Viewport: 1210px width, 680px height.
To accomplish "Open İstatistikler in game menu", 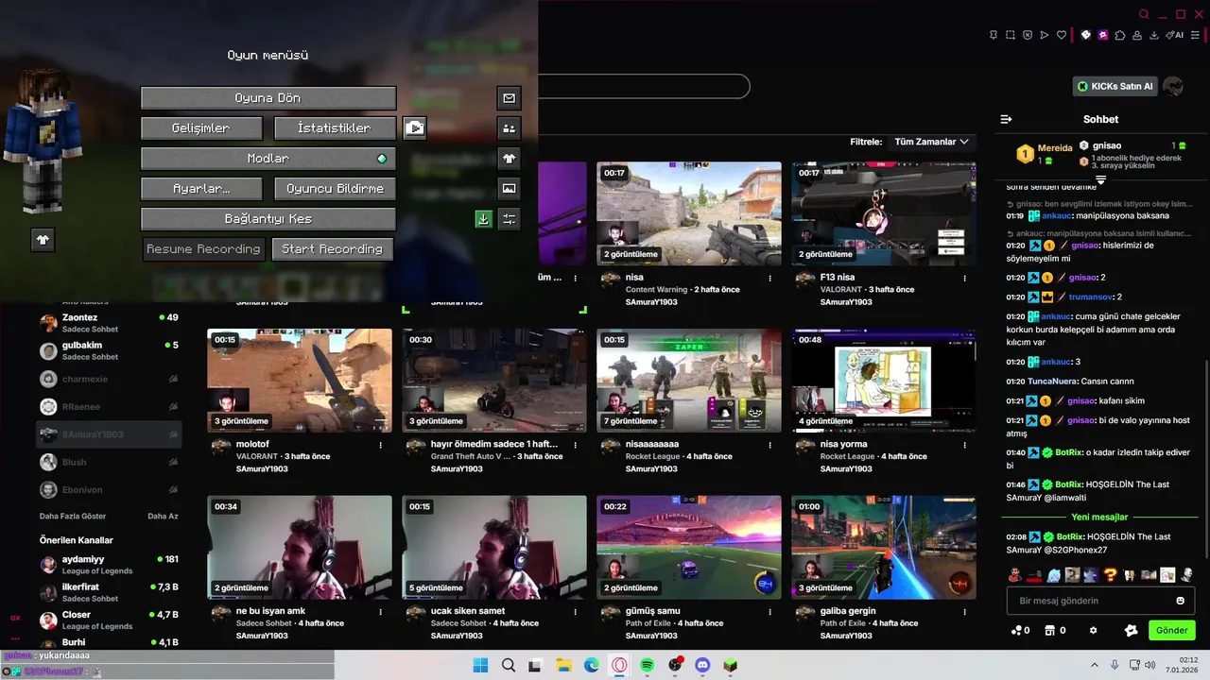I will 335,128.
